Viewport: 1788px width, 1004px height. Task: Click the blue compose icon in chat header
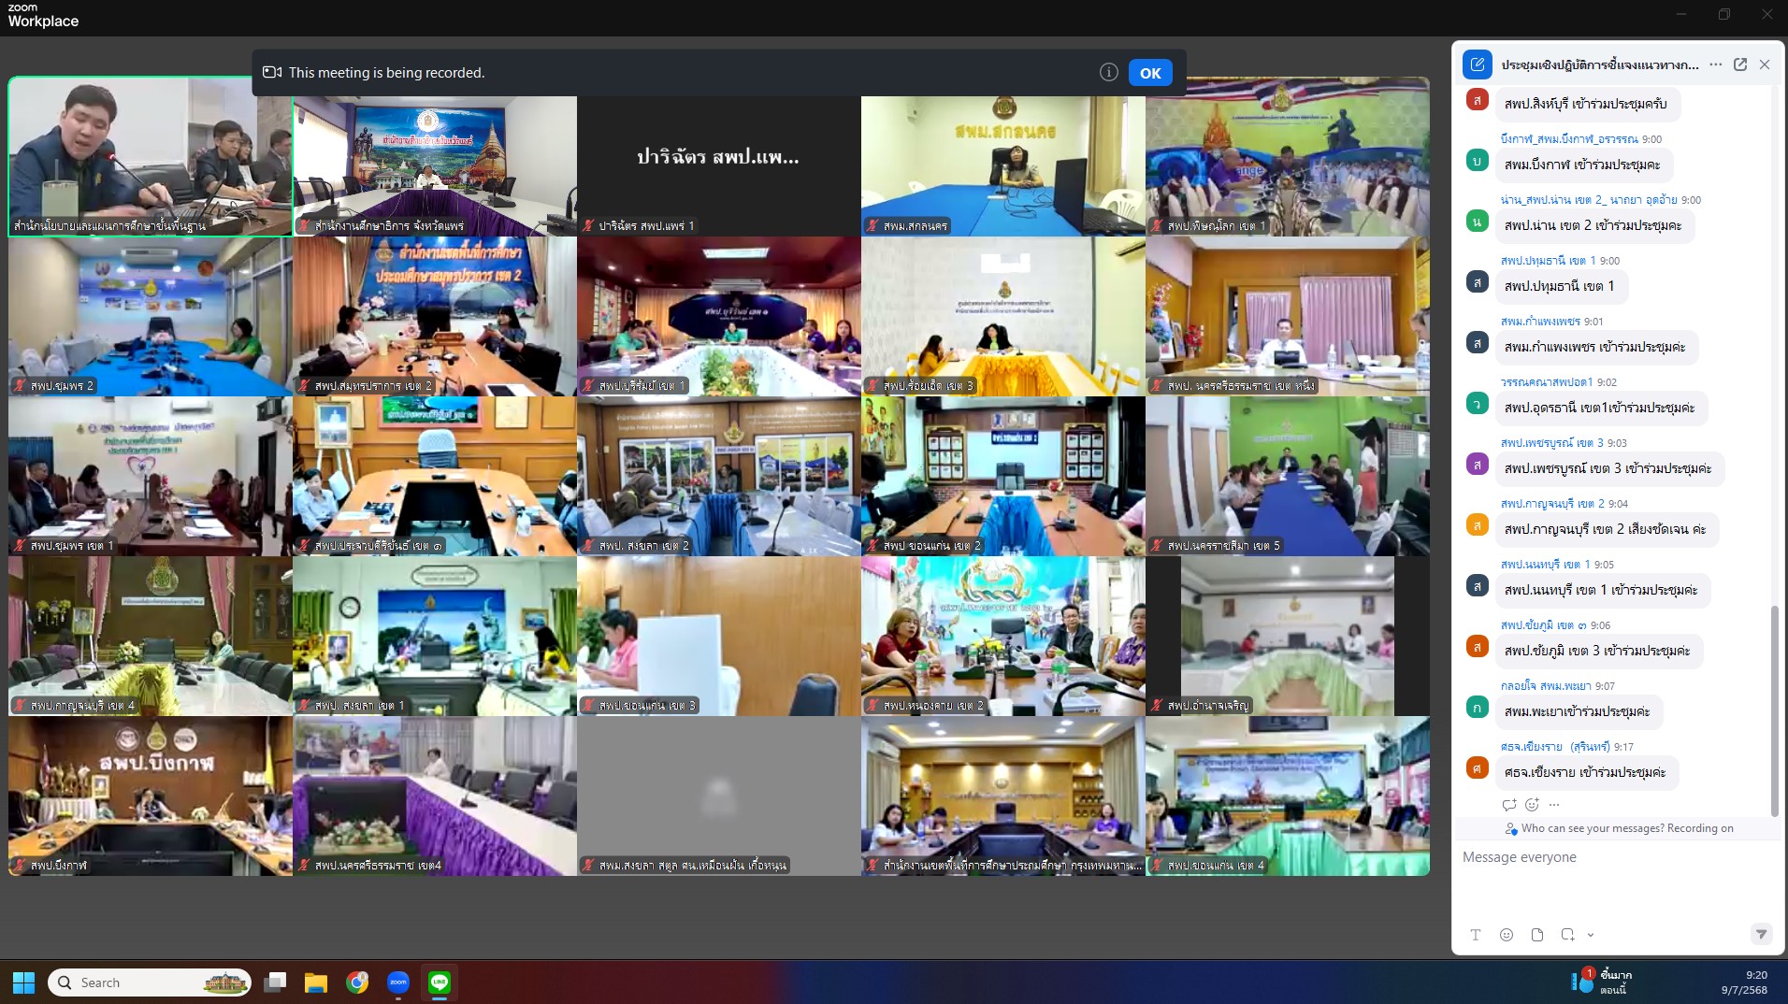coord(1477,65)
